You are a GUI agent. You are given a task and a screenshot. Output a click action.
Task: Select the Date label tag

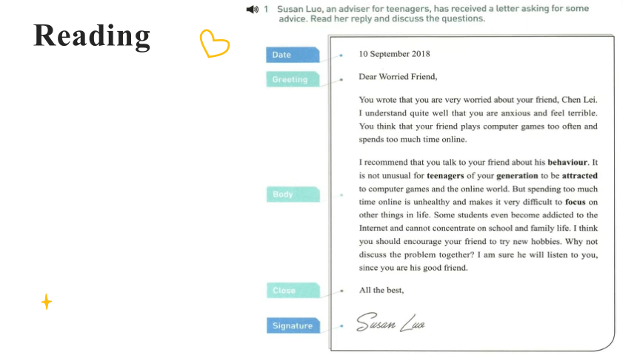click(x=293, y=55)
